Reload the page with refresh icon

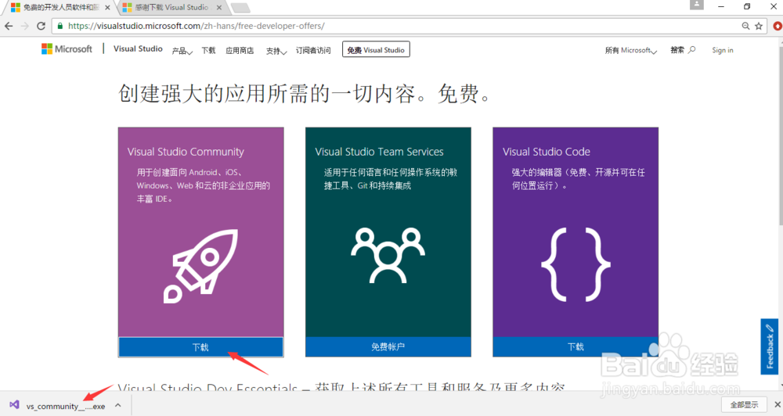(x=41, y=26)
